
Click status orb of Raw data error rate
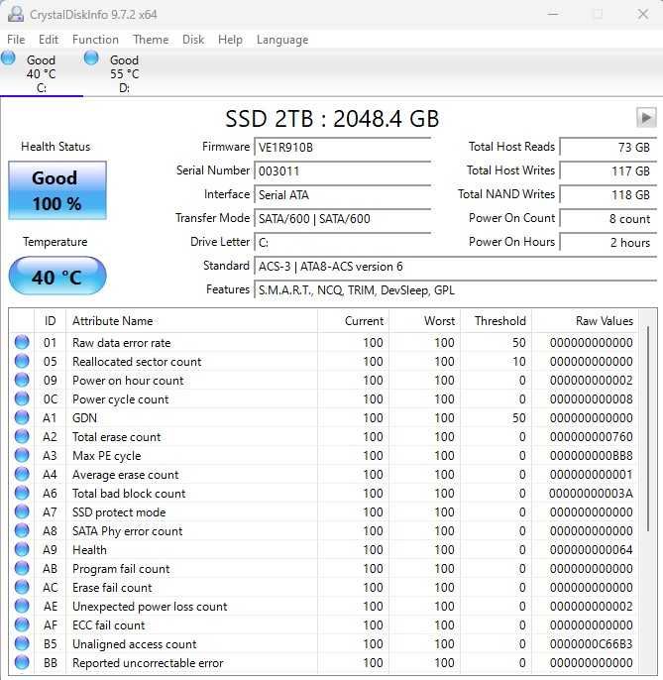[22, 342]
